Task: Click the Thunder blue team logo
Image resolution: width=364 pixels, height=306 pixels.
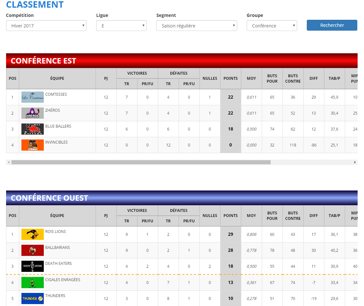Action: [x=32, y=299]
